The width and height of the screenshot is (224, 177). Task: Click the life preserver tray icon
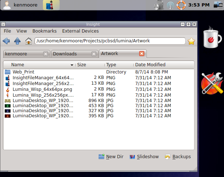click(181, 5)
